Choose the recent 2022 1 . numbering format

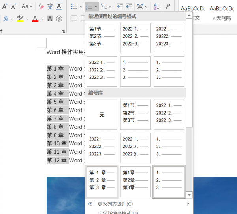click(x=102, y=71)
